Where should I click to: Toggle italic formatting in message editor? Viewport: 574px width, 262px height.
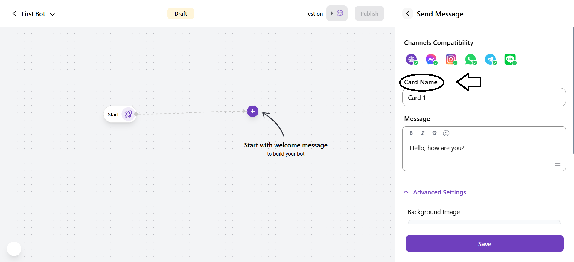pyautogui.click(x=423, y=133)
